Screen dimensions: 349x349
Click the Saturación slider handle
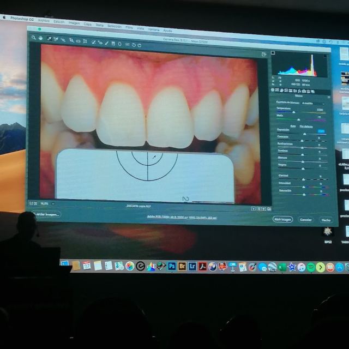[304, 195]
